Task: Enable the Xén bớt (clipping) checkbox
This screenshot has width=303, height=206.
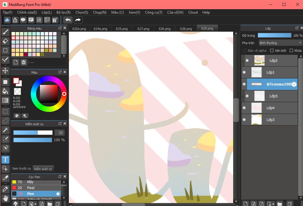Action: pyautogui.click(x=272, y=50)
